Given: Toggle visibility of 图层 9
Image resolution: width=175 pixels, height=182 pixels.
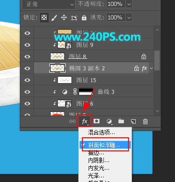Looking at the screenshot, I should click(27, 45).
